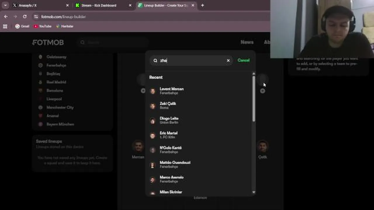Close the Anasayfa / X tab
The height and width of the screenshot is (210, 374).
67,5
